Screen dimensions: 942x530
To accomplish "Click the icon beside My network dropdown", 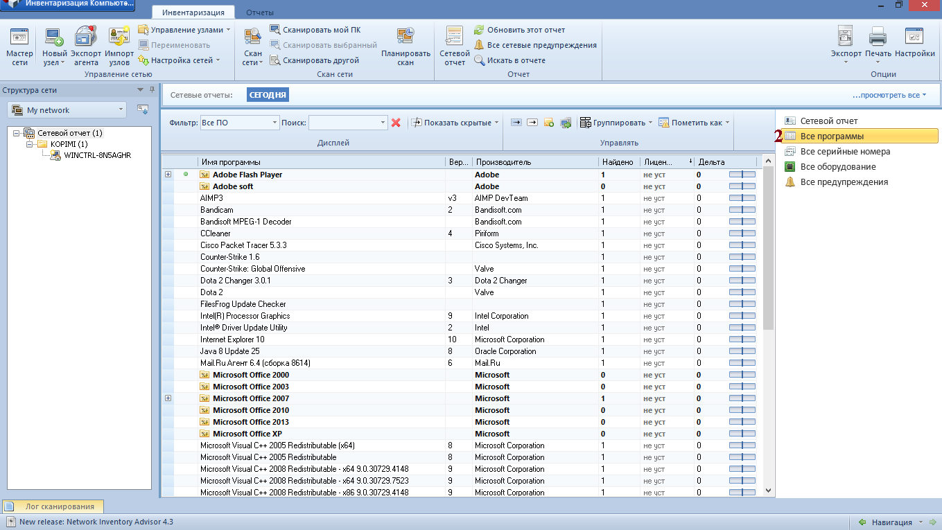I will click(143, 109).
